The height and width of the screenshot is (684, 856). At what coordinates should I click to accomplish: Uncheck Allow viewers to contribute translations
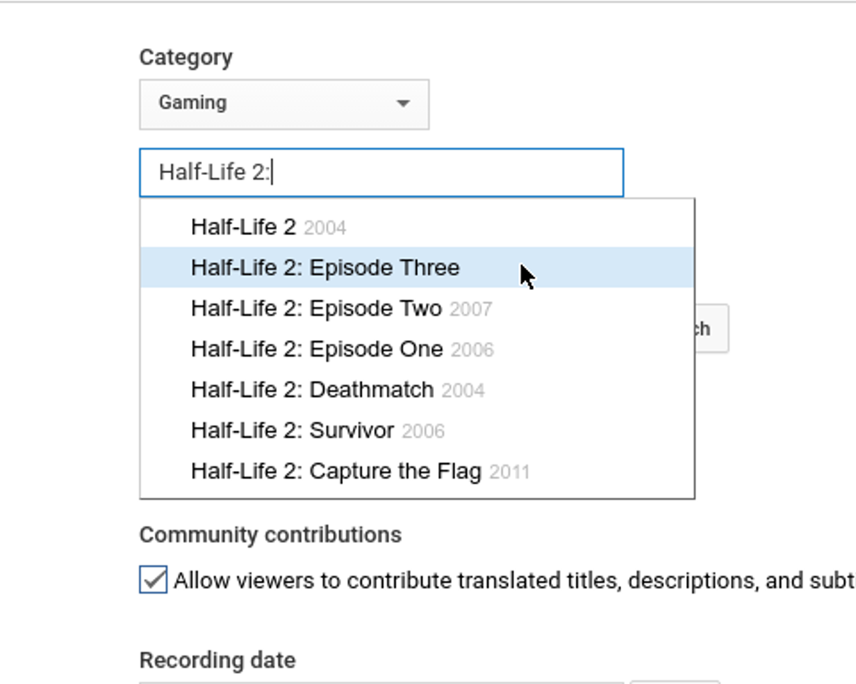[x=153, y=579]
